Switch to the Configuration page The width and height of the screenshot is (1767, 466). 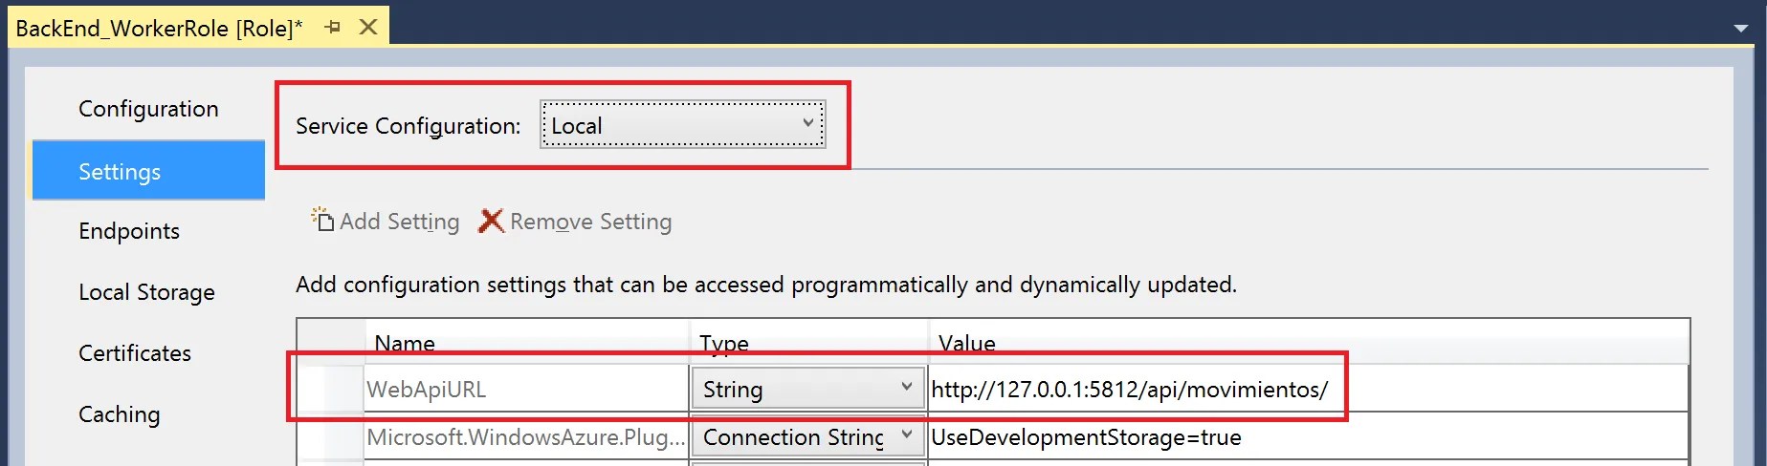[x=148, y=109]
